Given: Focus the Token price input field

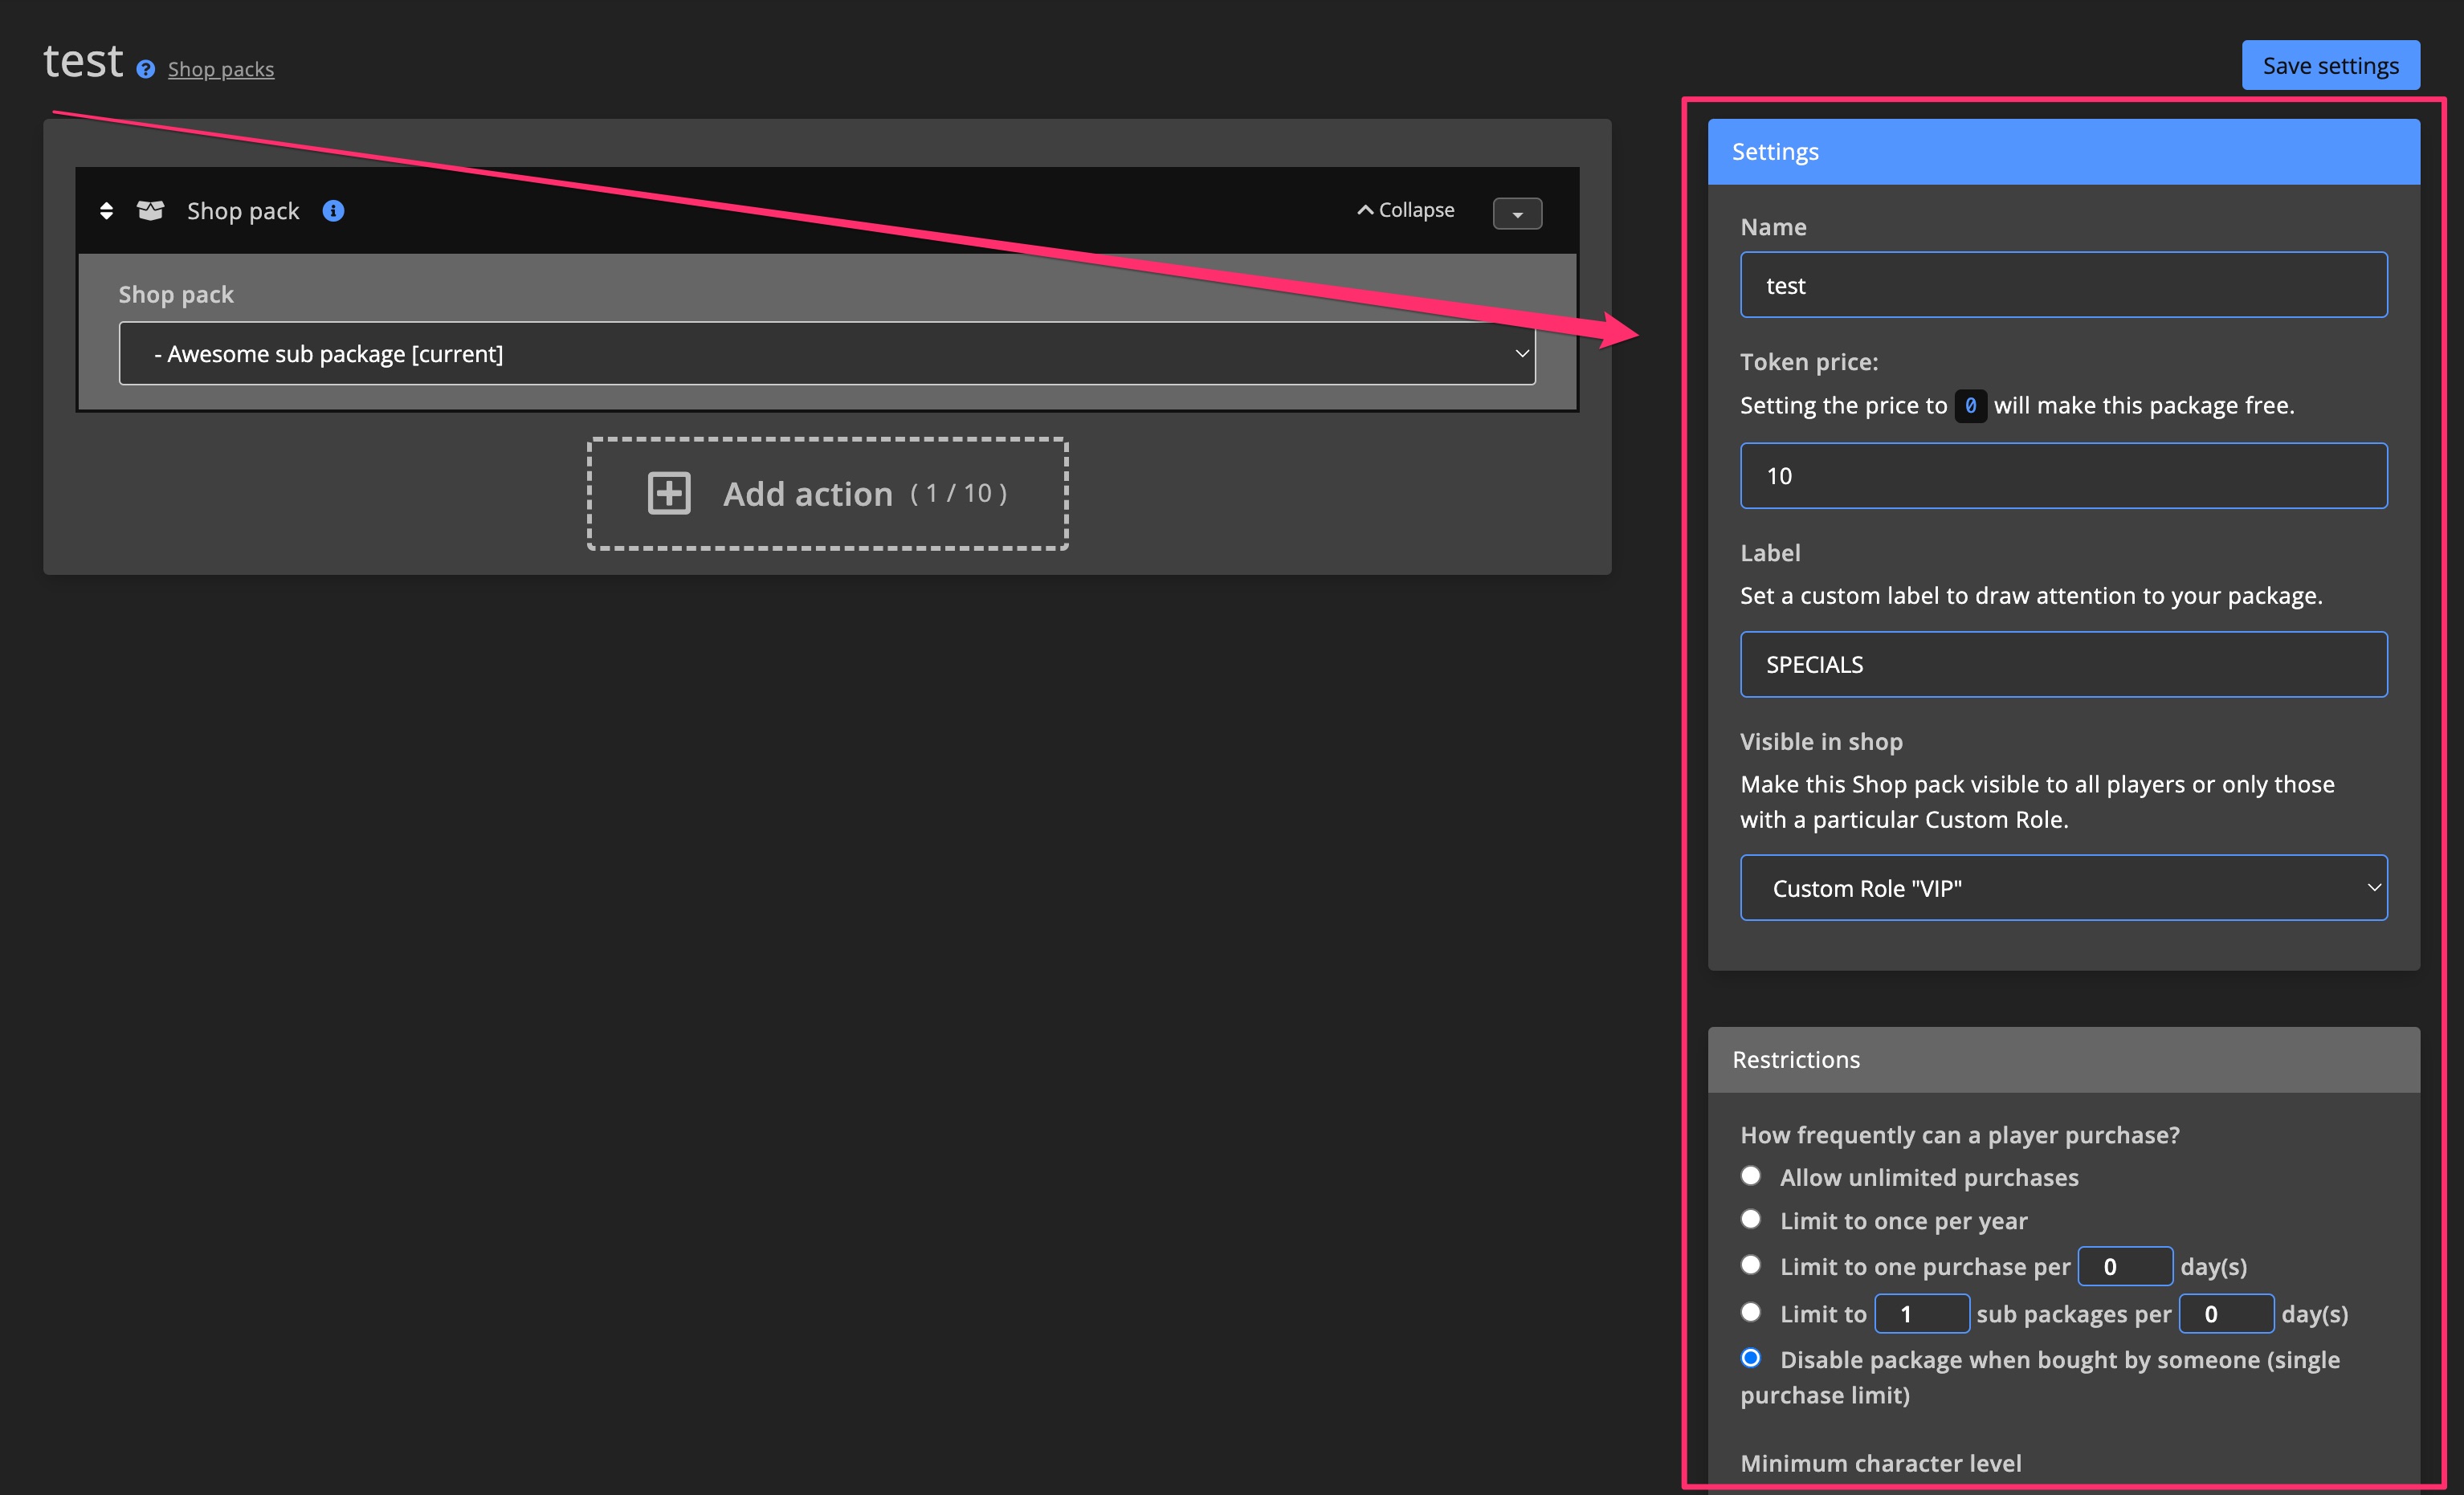Looking at the screenshot, I should (2063, 476).
